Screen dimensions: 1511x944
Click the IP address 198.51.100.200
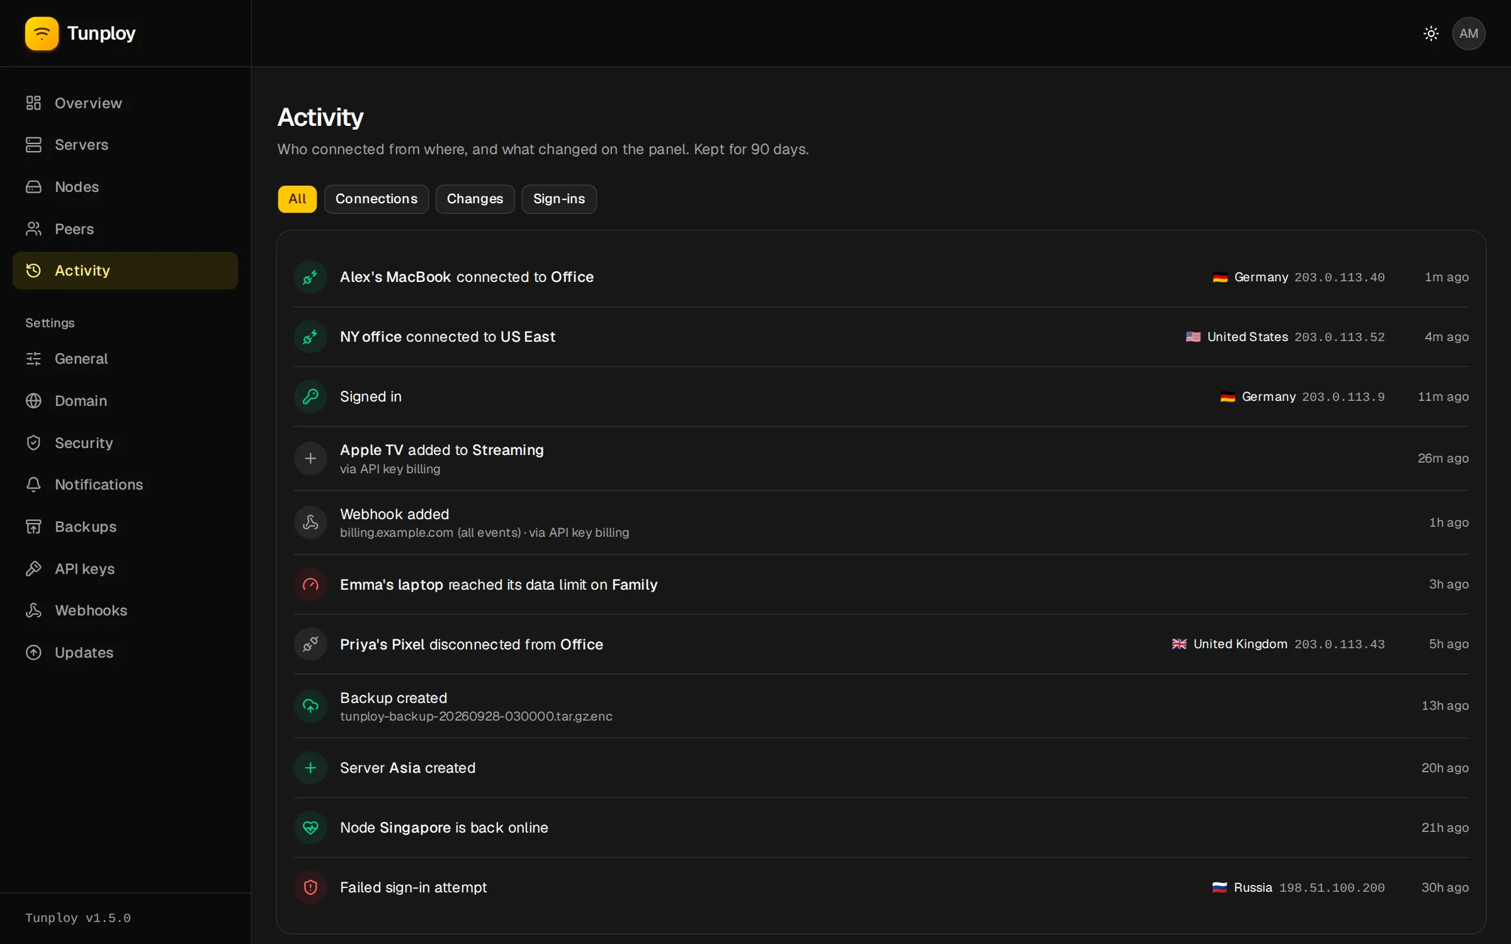pos(1332,888)
